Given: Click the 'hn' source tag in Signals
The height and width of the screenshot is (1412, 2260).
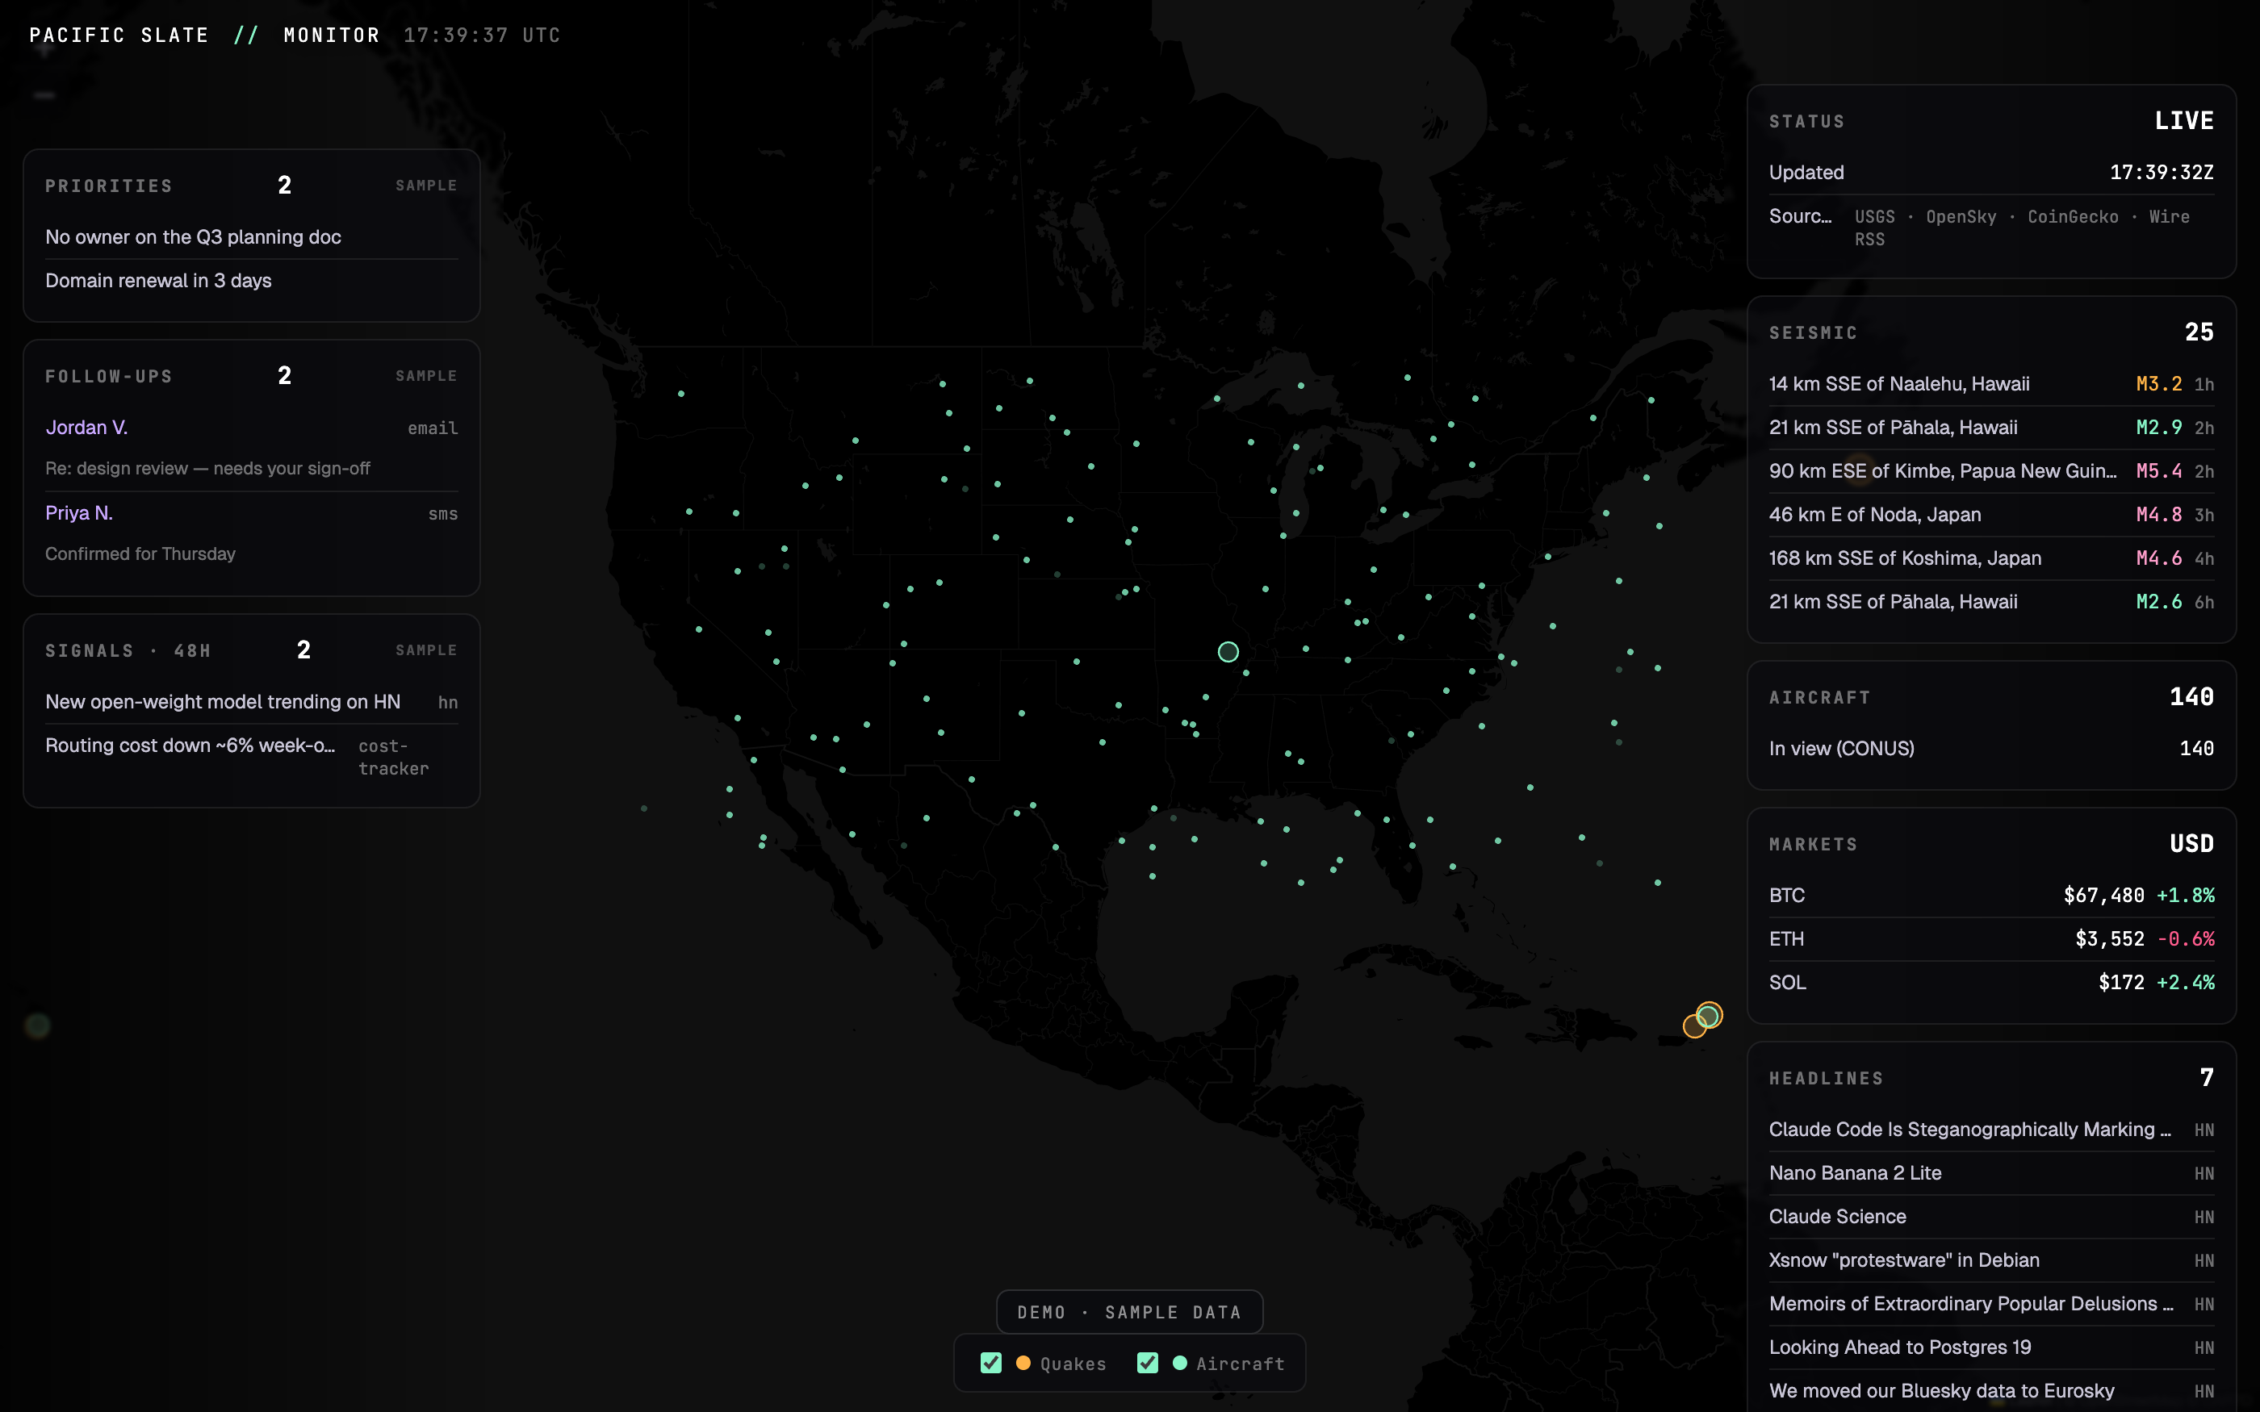Looking at the screenshot, I should point(447,702).
